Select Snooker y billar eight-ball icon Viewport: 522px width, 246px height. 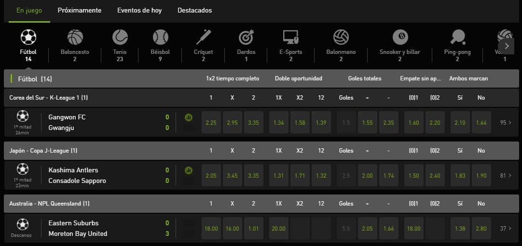(x=400, y=38)
